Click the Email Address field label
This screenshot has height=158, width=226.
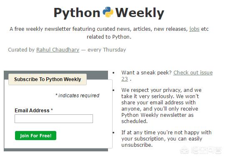[x=34, y=111]
